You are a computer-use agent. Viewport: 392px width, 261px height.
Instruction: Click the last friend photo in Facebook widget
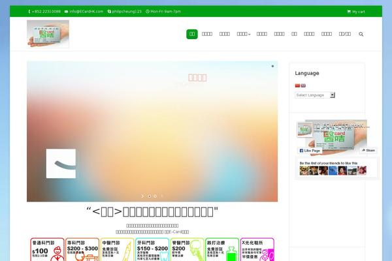[x=362, y=170]
